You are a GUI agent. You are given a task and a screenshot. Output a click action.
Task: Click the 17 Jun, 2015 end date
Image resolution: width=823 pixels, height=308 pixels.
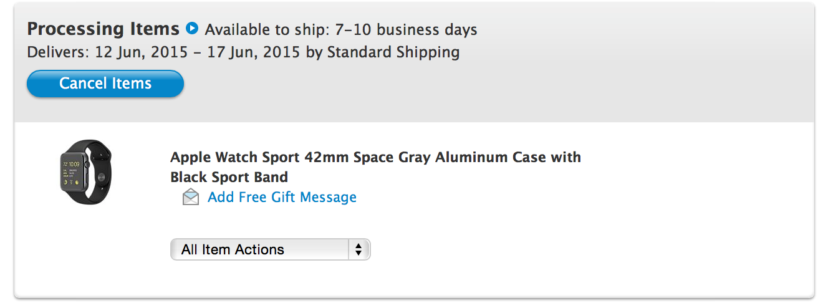256,52
